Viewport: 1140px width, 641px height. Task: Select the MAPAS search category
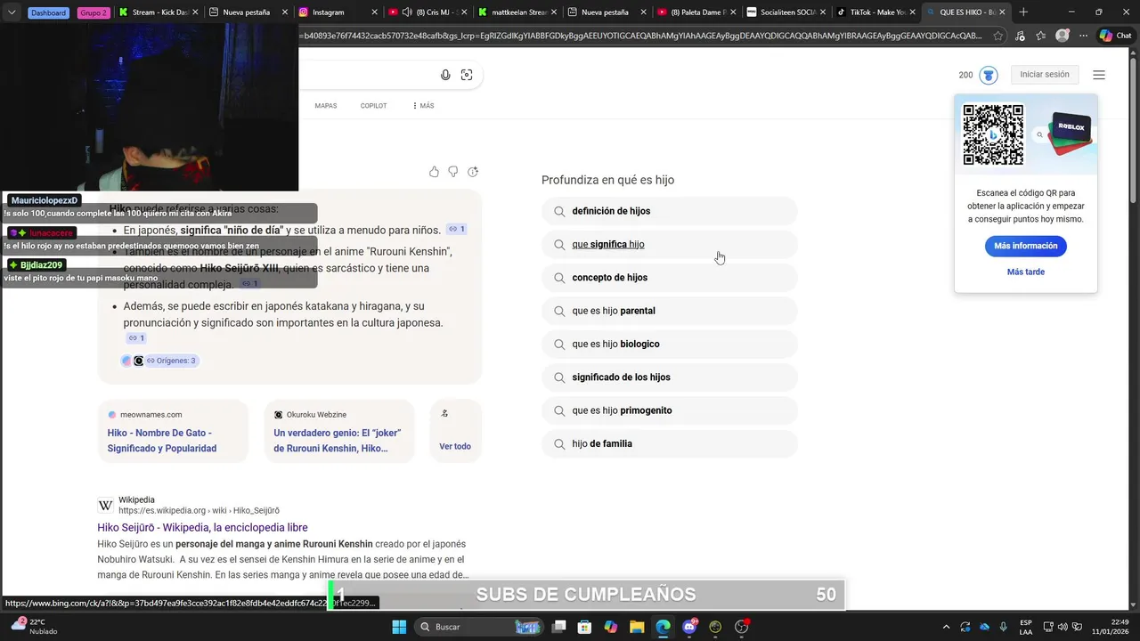pyautogui.click(x=326, y=106)
